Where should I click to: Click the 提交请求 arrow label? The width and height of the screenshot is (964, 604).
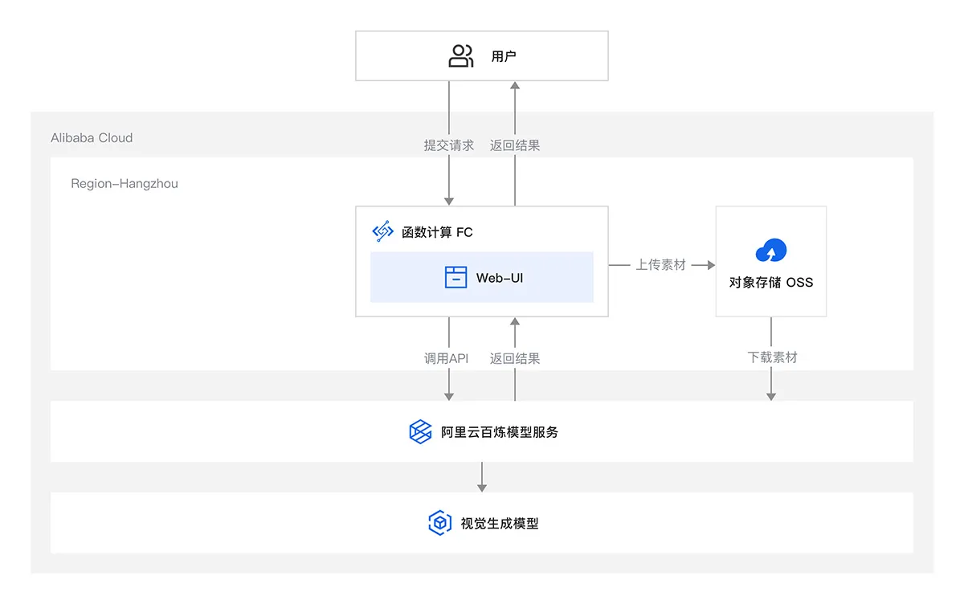(447, 145)
